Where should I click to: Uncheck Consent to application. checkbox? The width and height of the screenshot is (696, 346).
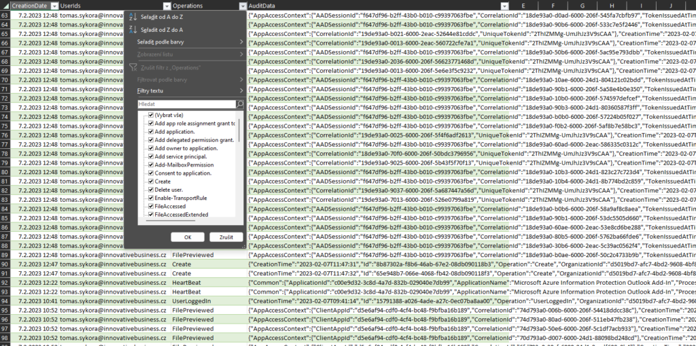[x=151, y=173]
